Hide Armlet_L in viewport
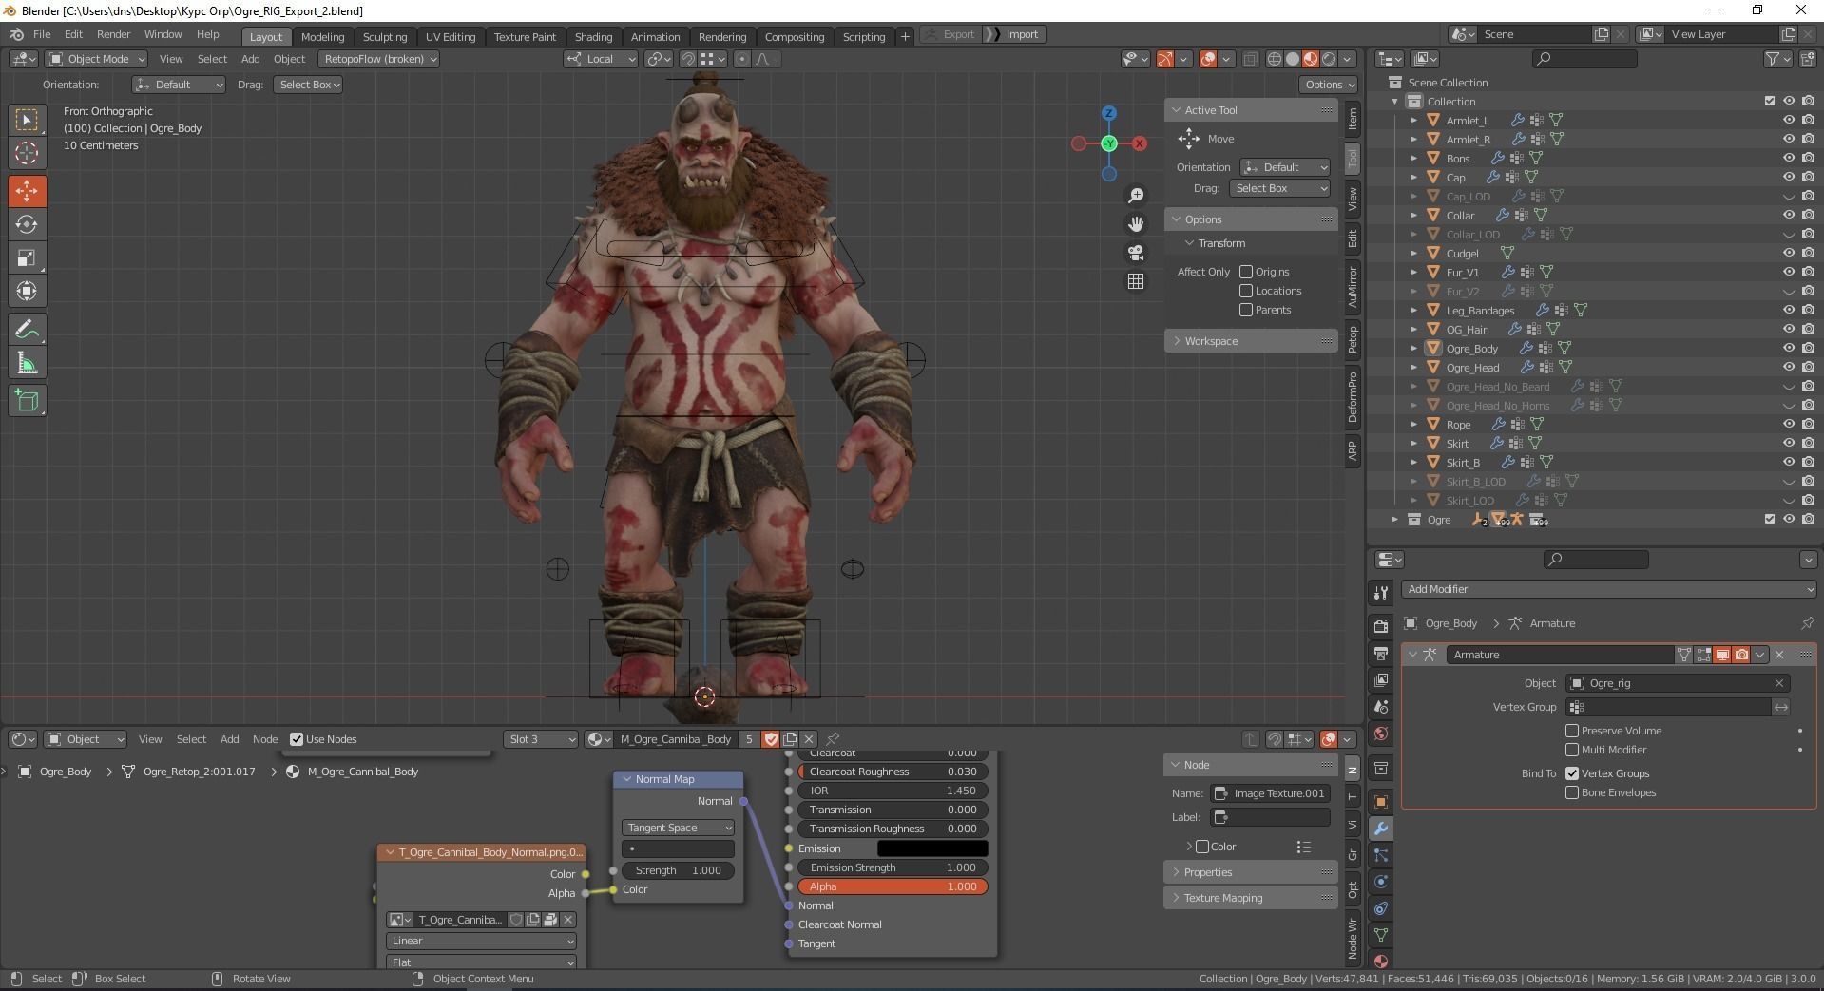 tap(1789, 121)
